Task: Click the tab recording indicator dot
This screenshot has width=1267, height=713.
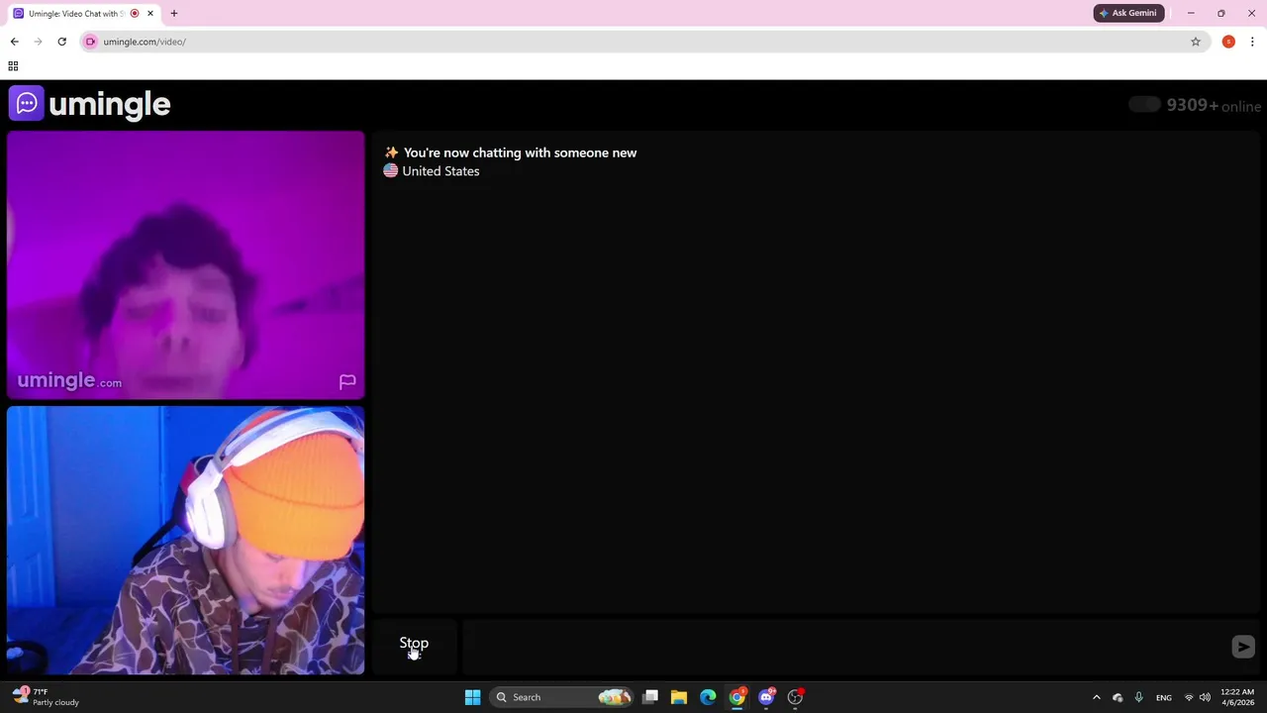Action: [135, 14]
